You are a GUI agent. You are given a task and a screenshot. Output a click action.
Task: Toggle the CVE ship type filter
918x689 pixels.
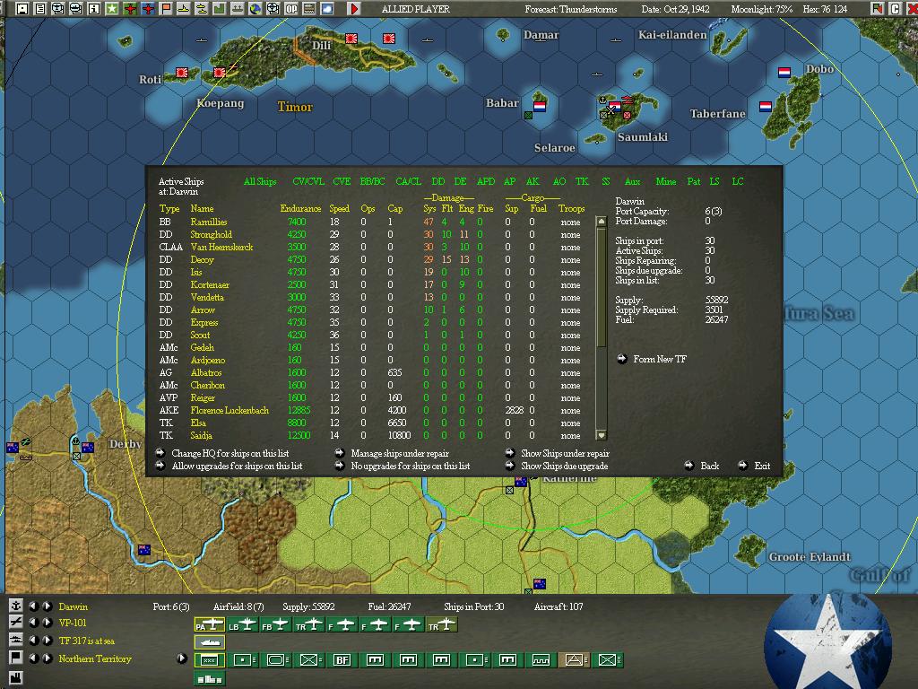342,181
